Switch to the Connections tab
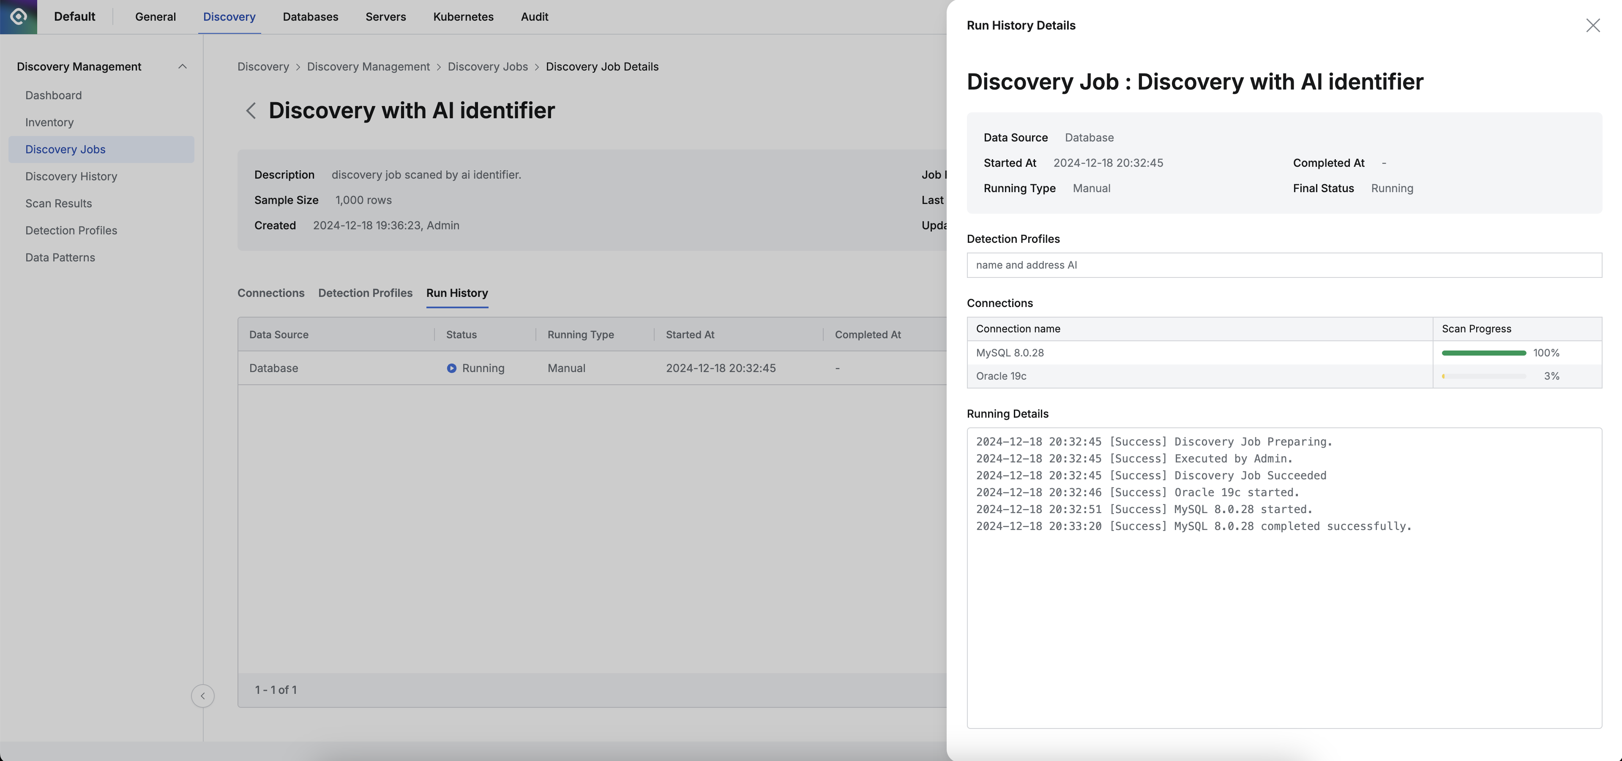The width and height of the screenshot is (1622, 761). [x=271, y=294]
